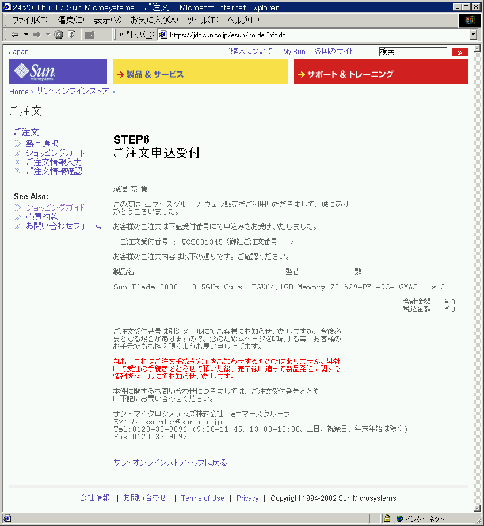The width and height of the screenshot is (484, 526).
Task: Click the サン・オンラインストアトップに戻る link
Action: coord(170,463)
